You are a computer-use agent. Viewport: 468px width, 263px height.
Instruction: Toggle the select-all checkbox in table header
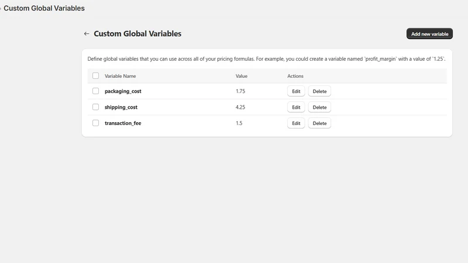point(95,76)
